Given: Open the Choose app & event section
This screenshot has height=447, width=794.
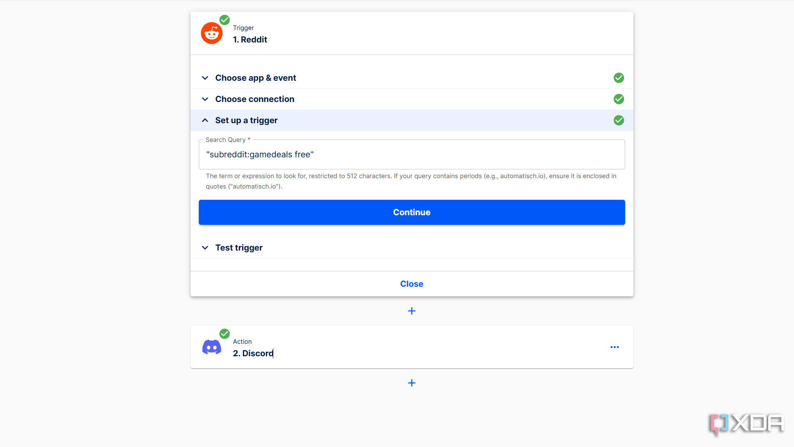Looking at the screenshot, I should (x=412, y=78).
